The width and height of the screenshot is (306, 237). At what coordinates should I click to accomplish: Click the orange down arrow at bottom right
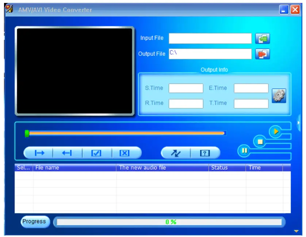coord(296,231)
